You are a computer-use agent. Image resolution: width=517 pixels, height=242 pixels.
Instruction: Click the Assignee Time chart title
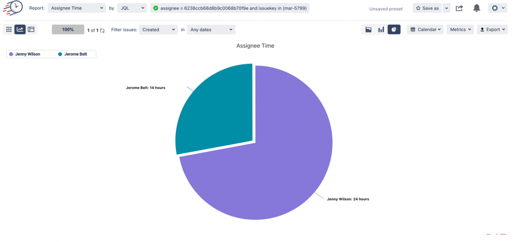coord(255,46)
